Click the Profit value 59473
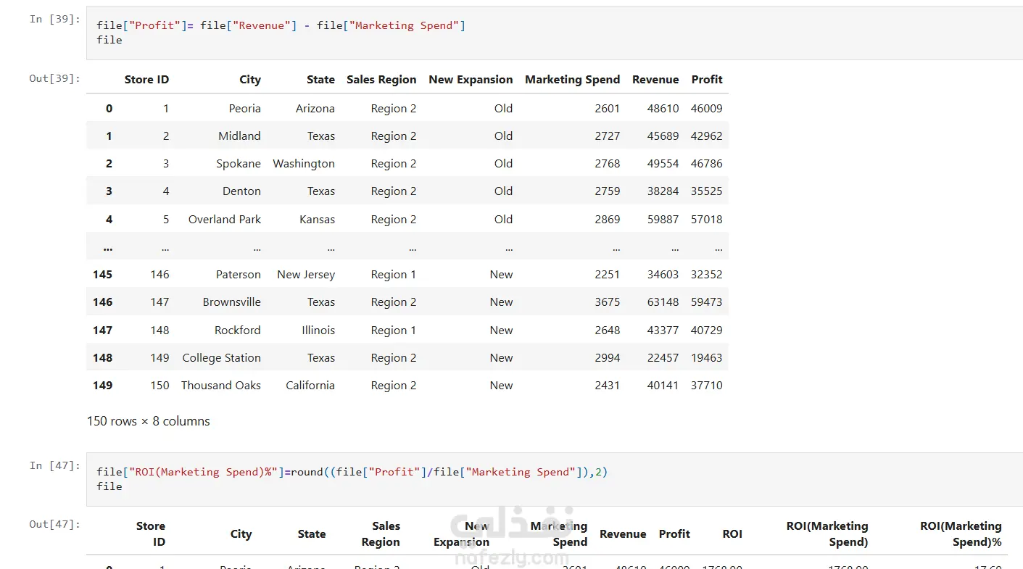This screenshot has height=569, width=1023. (x=707, y=302)
